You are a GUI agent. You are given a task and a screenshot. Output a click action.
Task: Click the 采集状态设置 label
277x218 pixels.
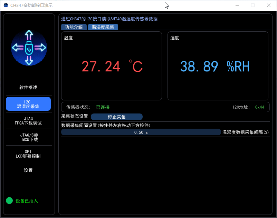74,117
